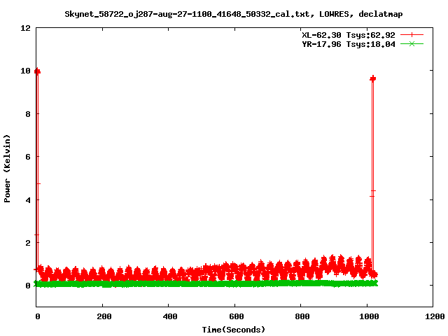Click the x-axis tick label 200
Image resolution: width=448 pixels, height=336 pixels.
104,316
